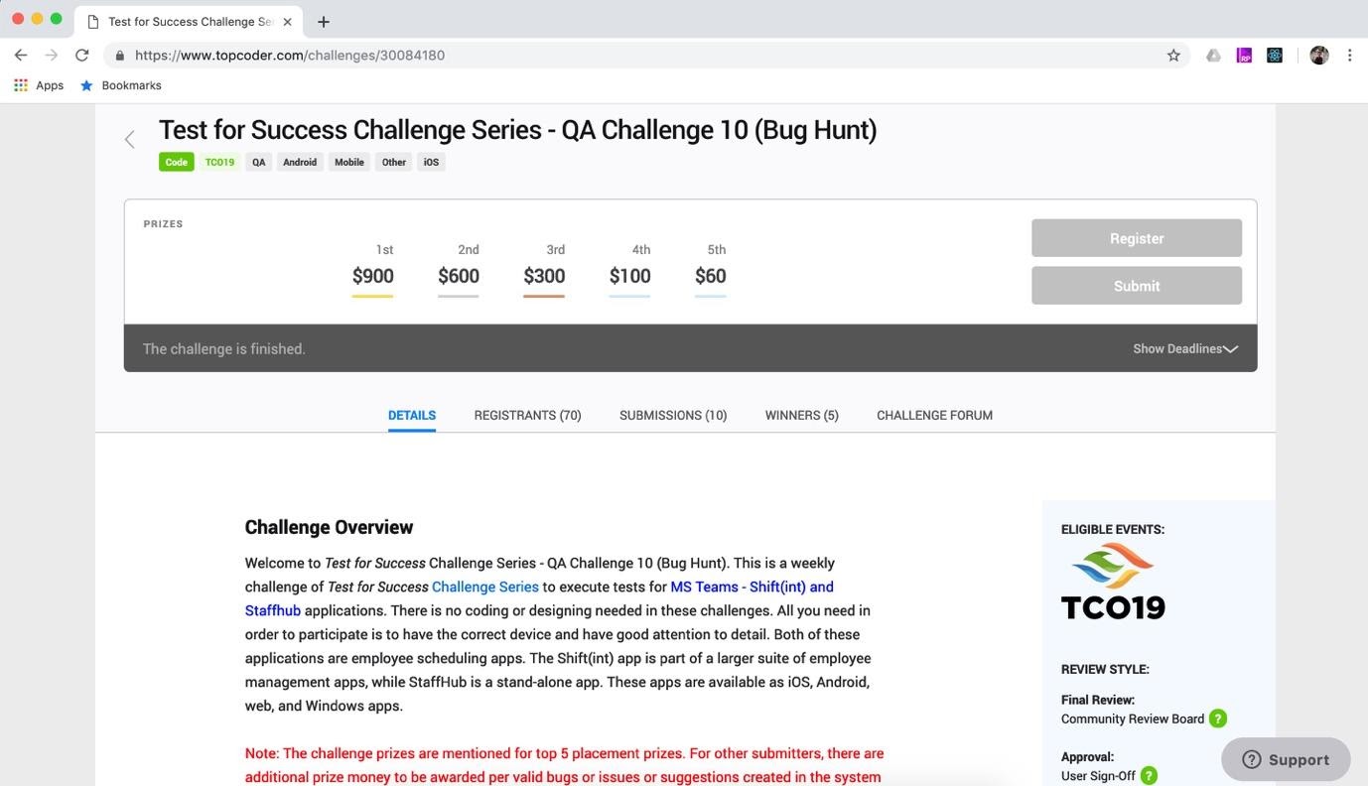
Task: Click the Community Review Board help icon
Action: point(1218,719)
